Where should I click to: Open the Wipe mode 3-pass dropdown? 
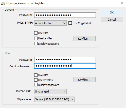coord(54,99)
